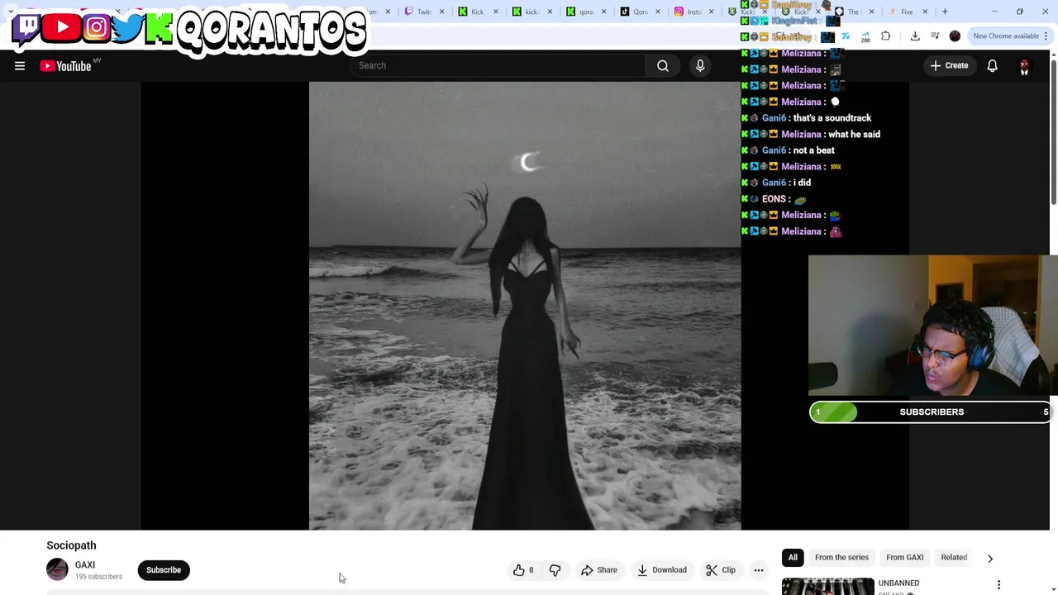The height and width of the screenshot is (595, 1058).
Task: Select the From GAXI chip
Action: point(905,557)
